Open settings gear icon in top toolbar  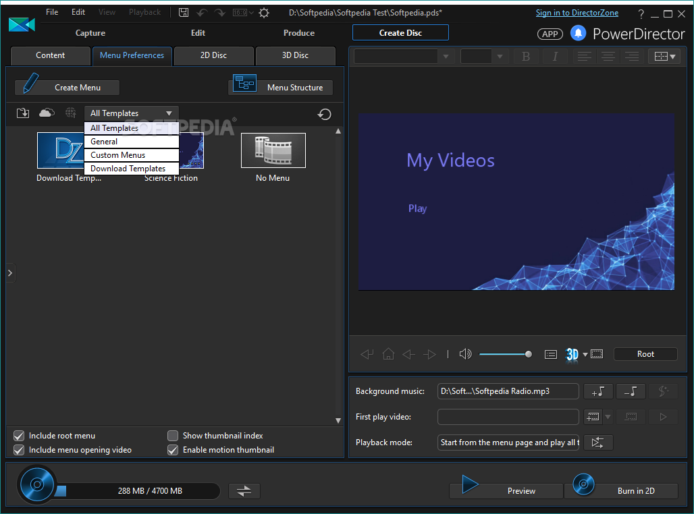point(264,12)
